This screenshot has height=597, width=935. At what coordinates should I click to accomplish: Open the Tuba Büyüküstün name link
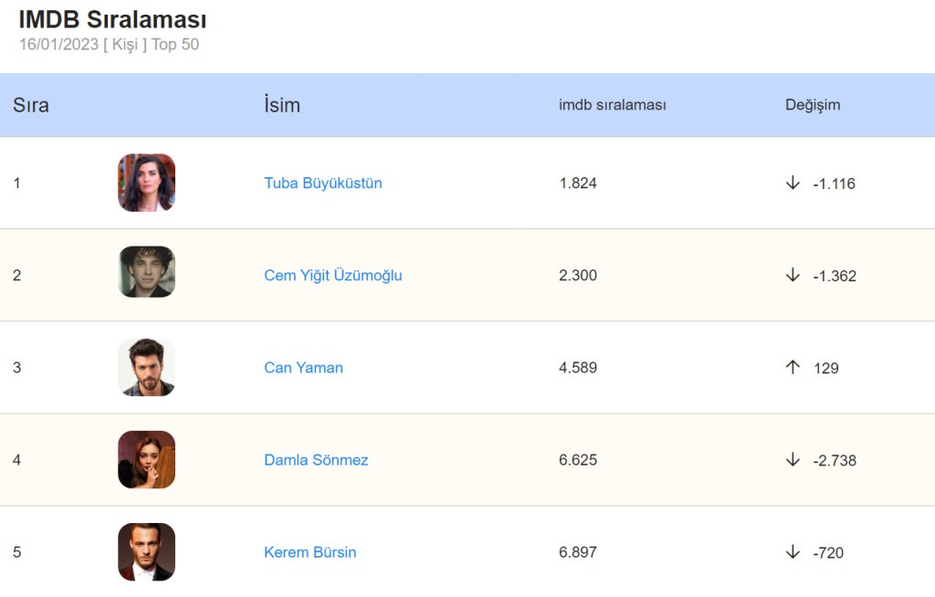(x=323, y=183)
